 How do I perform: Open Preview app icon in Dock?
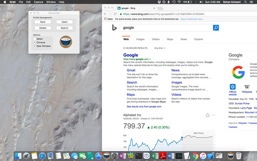coord(50,156)
